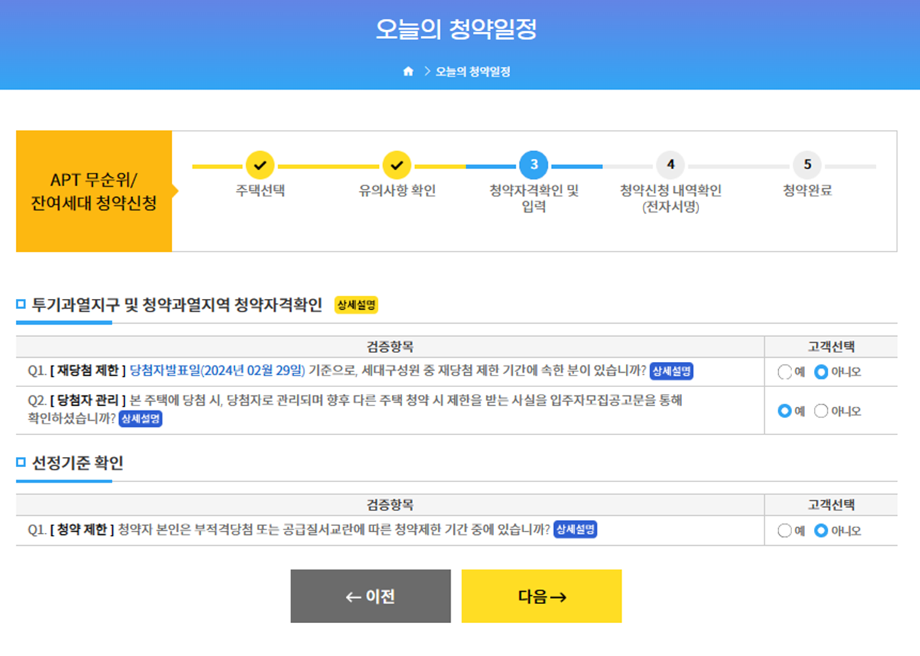Click the checkmark on the 주택선택 step
920x656 pixels.
tap(260, 164)
